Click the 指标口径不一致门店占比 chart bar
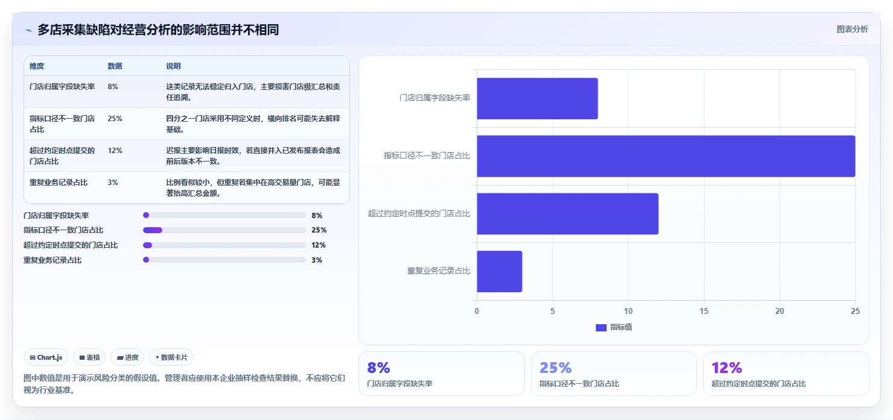 (x=666, y=156)
